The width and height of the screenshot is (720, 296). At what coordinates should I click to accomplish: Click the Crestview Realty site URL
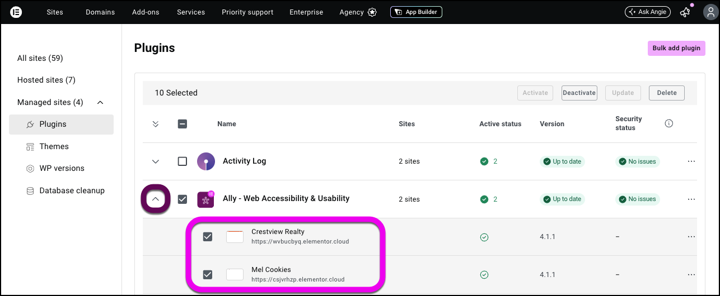pyautogui.click(x=300, y=242)
